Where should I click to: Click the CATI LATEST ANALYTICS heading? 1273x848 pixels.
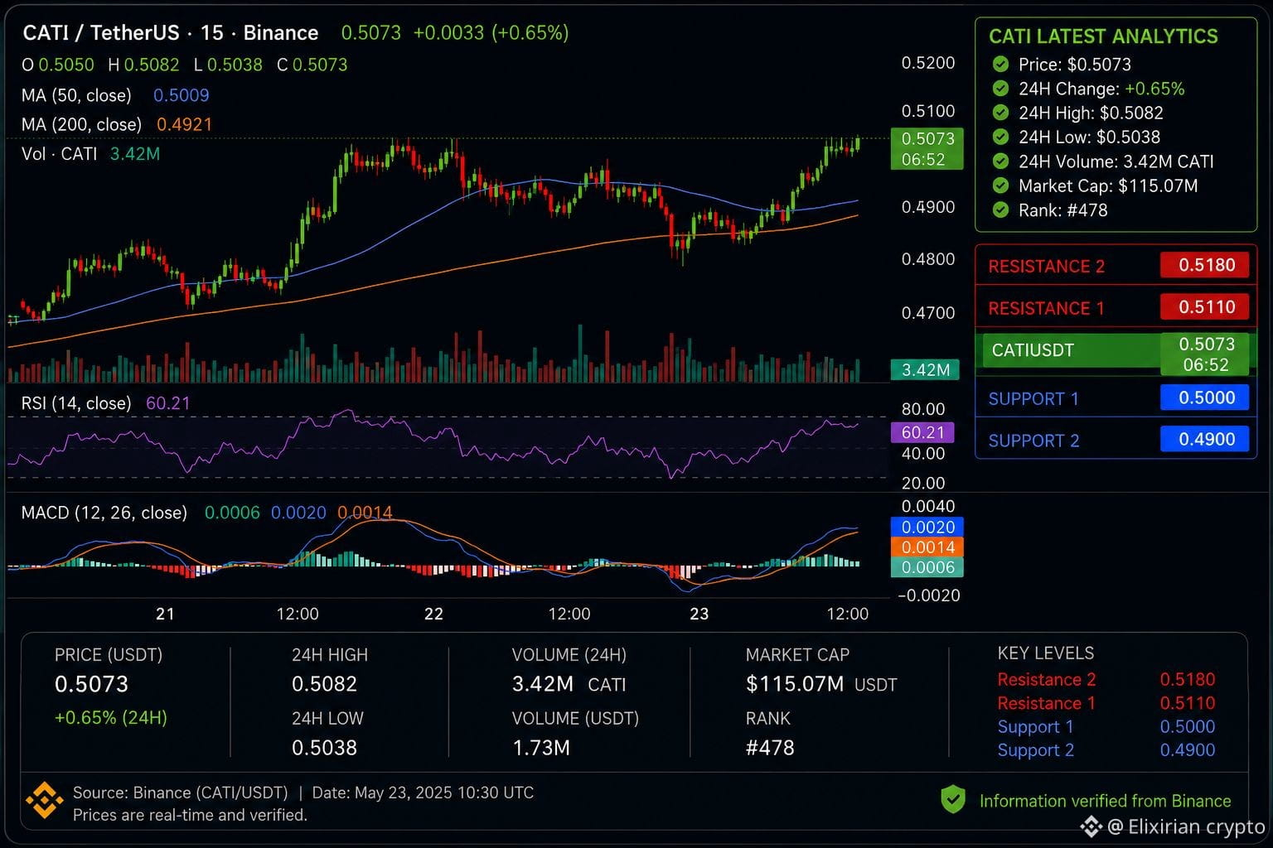(x=1103, y=36)
